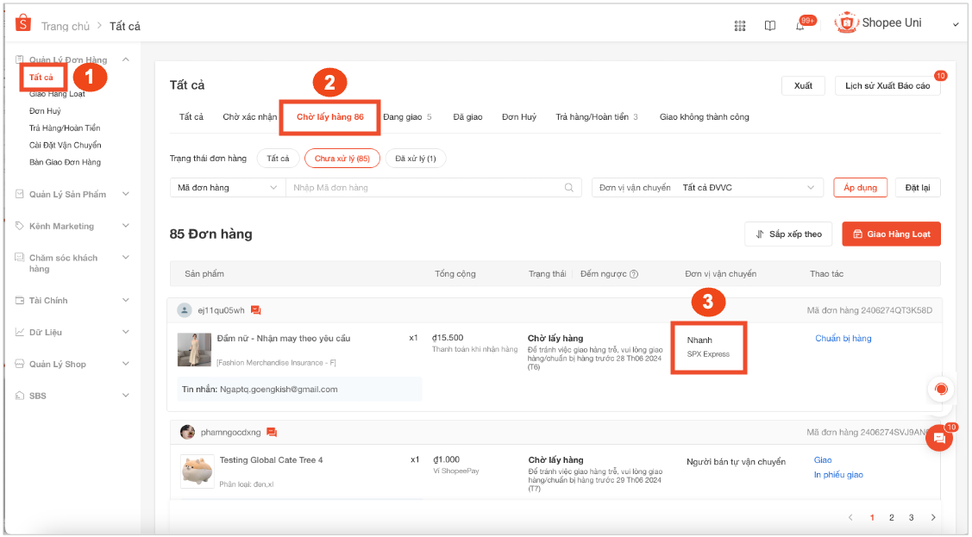The height and width of the screenshot is (537, 972).
Task: Go to page 2 of the order list
Action: [891, 517]
